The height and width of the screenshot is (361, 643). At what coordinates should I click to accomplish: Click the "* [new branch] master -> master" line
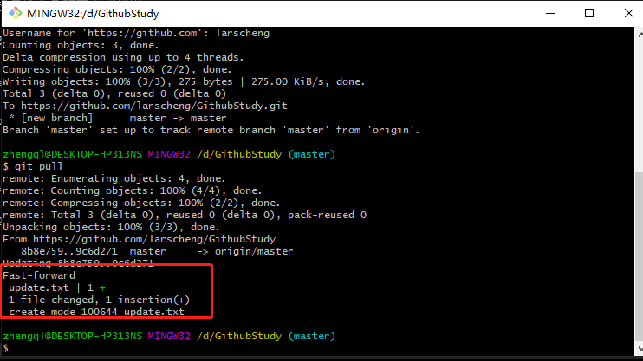coord(117,118)
